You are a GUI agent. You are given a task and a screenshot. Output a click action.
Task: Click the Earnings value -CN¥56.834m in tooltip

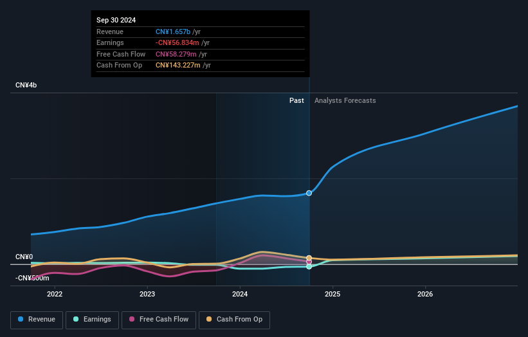coord(177,42)
